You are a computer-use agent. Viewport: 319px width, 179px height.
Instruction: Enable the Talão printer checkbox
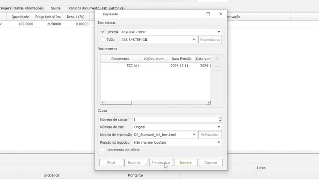point(103,39)
